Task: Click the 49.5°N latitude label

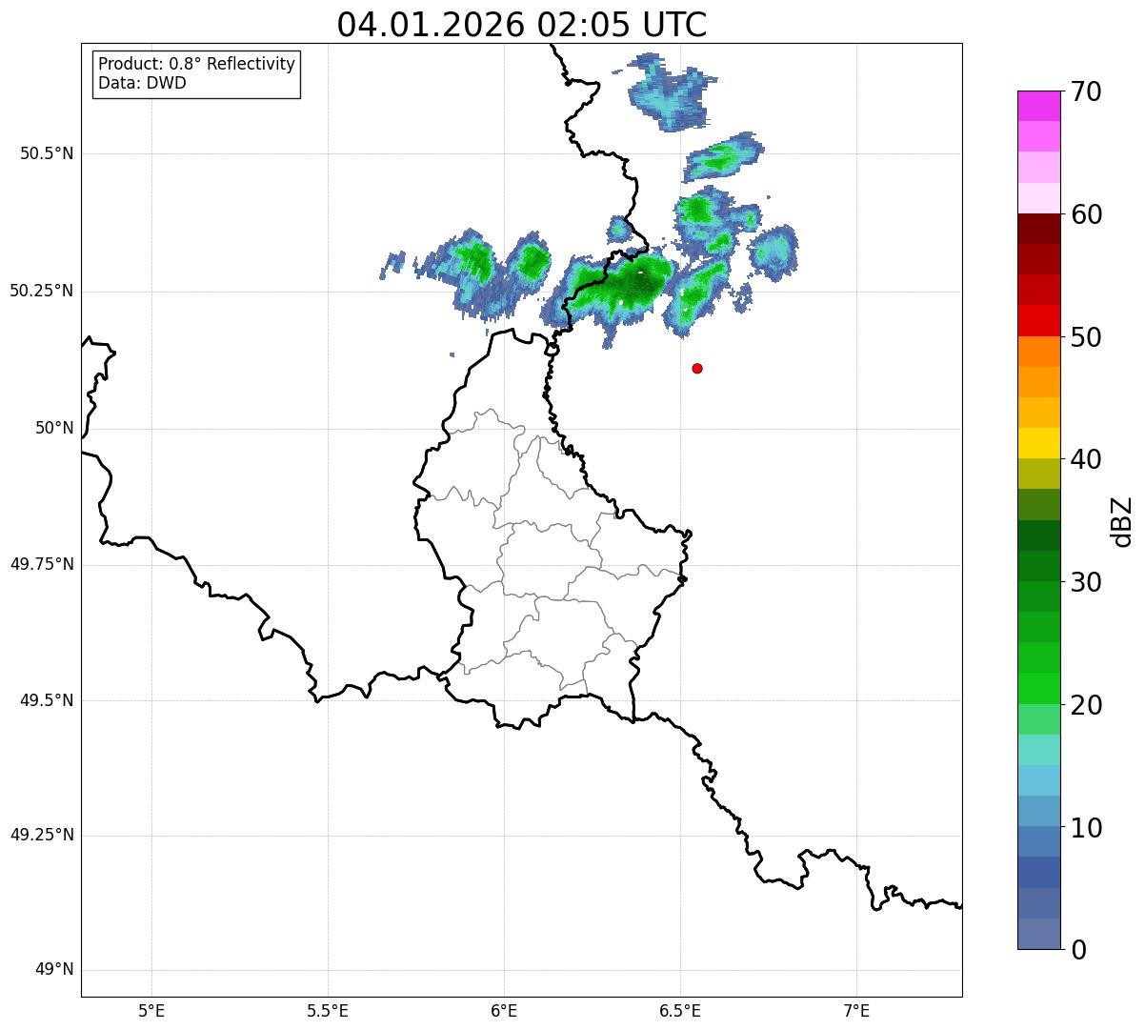Action: click(46, 700)
